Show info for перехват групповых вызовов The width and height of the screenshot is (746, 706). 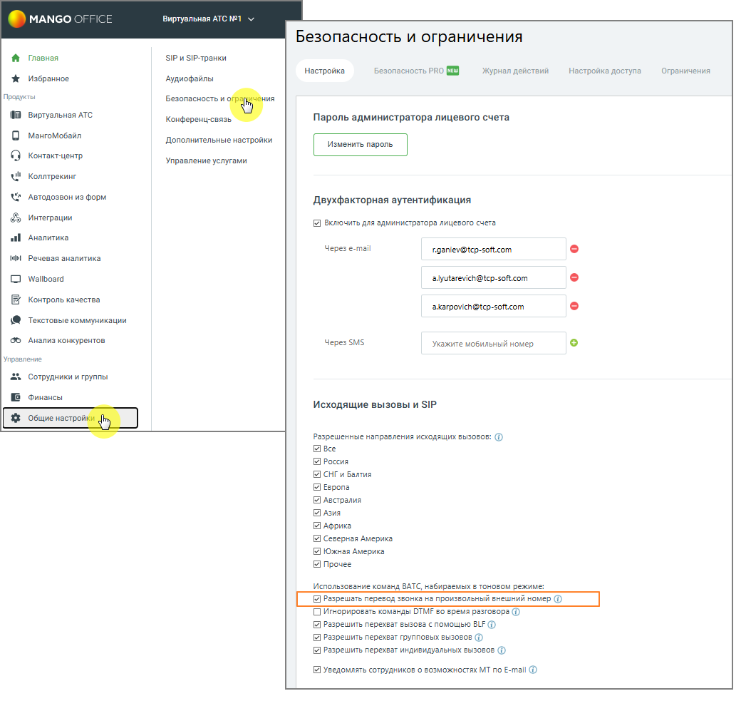480,638
